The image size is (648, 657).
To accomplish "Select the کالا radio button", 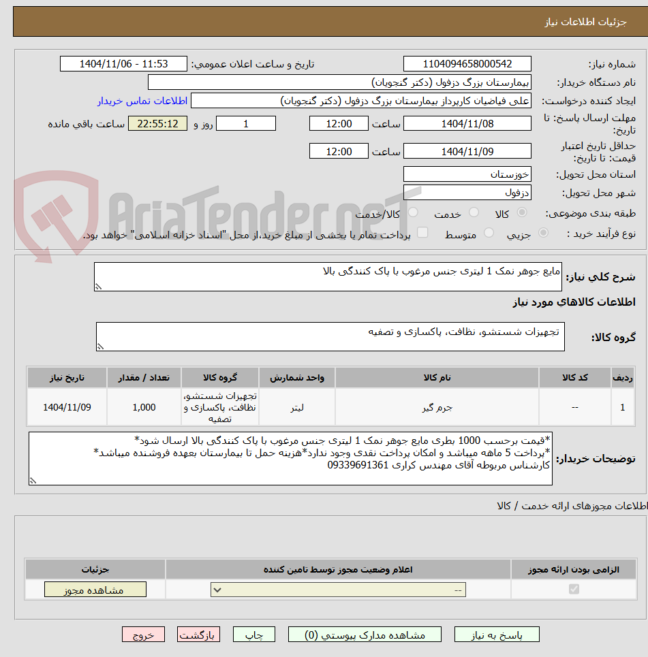I will 522,212.
